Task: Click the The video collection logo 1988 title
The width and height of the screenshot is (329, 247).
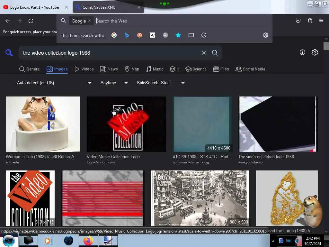Action: pos(266,157)
